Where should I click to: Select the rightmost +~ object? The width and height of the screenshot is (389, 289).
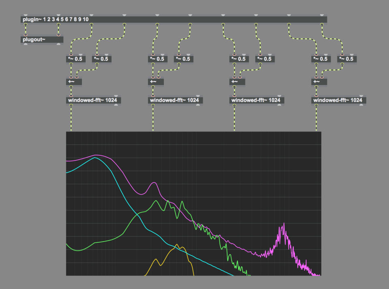click(319, 82)
